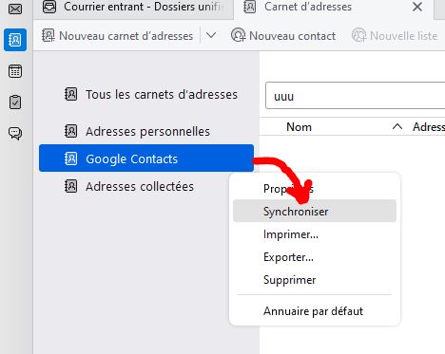Open the Mail space envelope icon
The height and width of the screenshot is (354, 445).
tap(15, 9)
